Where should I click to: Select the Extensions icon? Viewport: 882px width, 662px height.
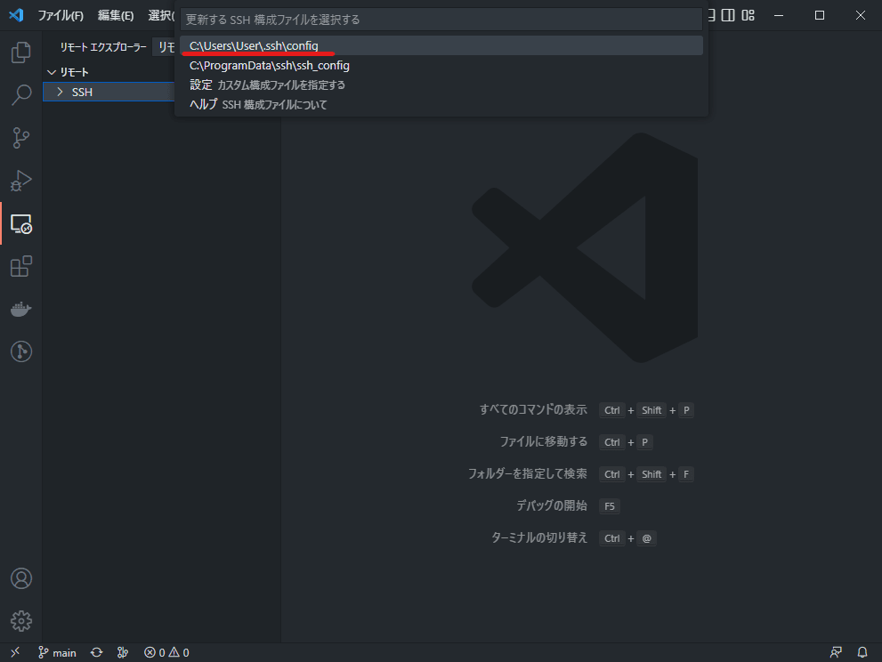20,266
